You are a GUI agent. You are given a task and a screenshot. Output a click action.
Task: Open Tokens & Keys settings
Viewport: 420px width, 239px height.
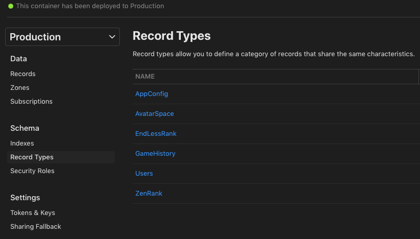click(33, 213)
